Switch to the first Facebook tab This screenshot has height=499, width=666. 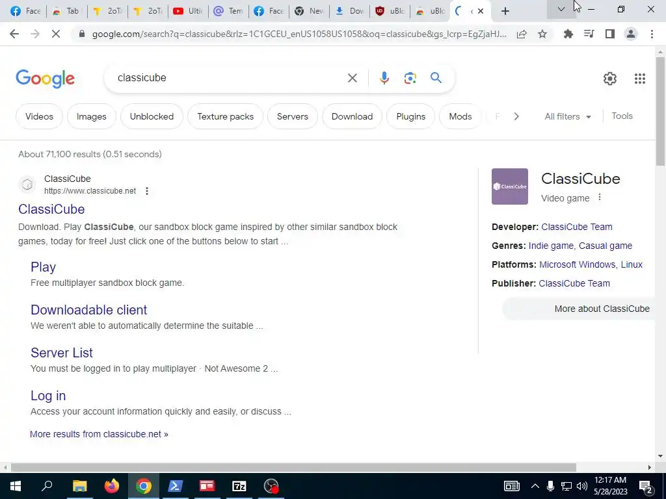point(26,11)
